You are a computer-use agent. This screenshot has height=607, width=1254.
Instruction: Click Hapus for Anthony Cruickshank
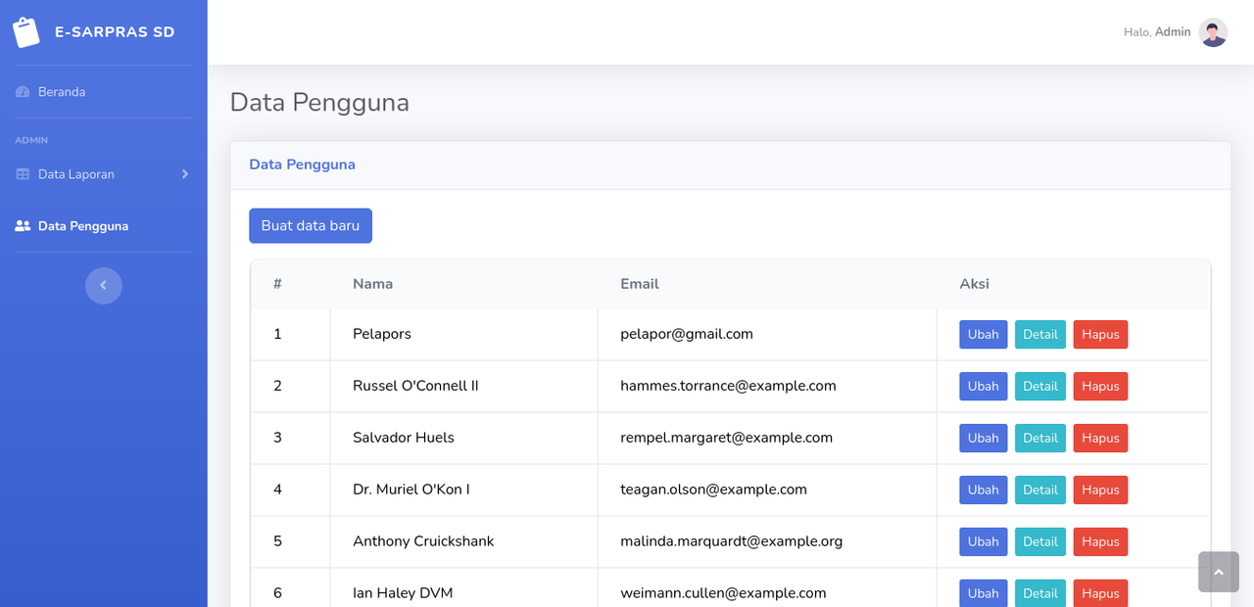pos(1101,541)
